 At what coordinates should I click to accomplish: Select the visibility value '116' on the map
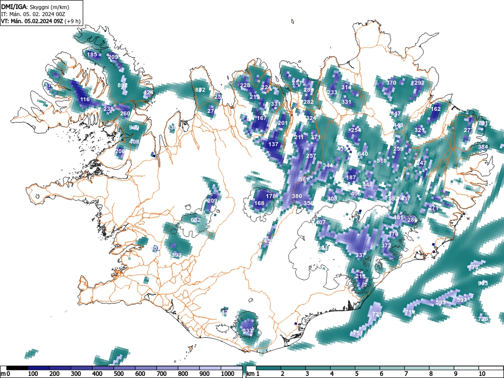[x=85, y=99]
